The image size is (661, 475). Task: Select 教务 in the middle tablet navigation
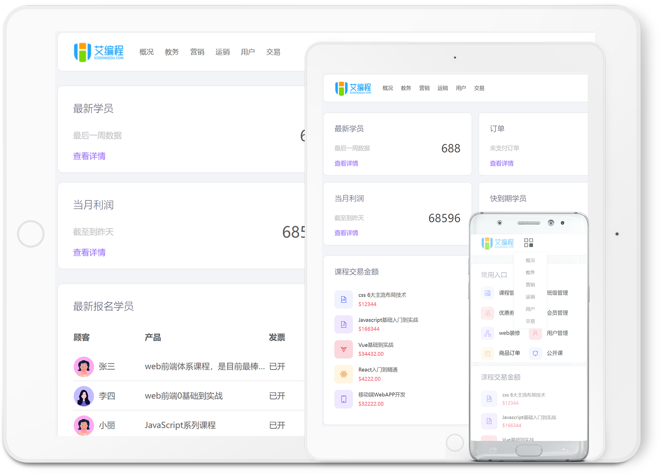406,88
